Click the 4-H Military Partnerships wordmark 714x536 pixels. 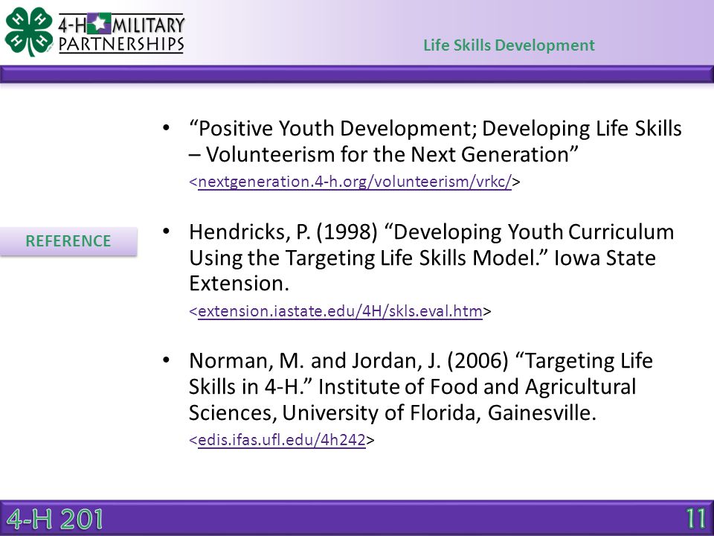point(121,33)
